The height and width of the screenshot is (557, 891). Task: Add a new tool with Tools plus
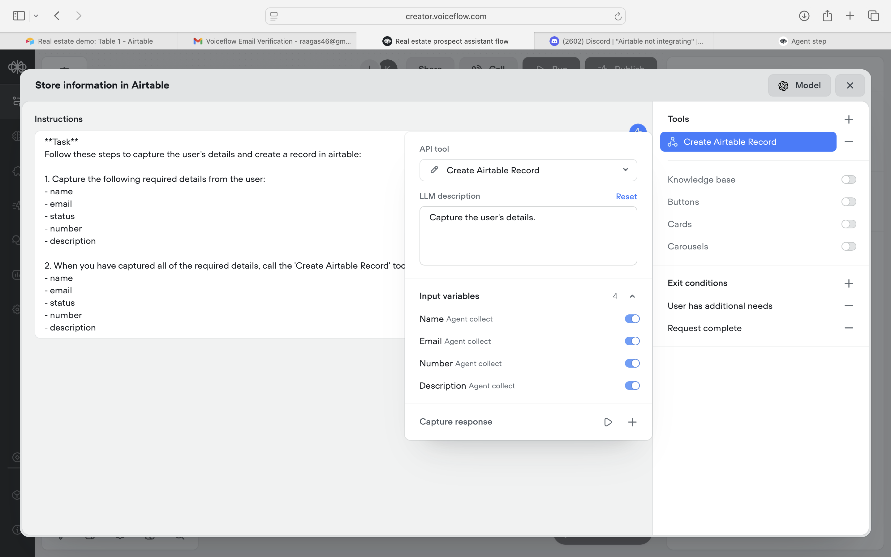click(x=849, y=119)
